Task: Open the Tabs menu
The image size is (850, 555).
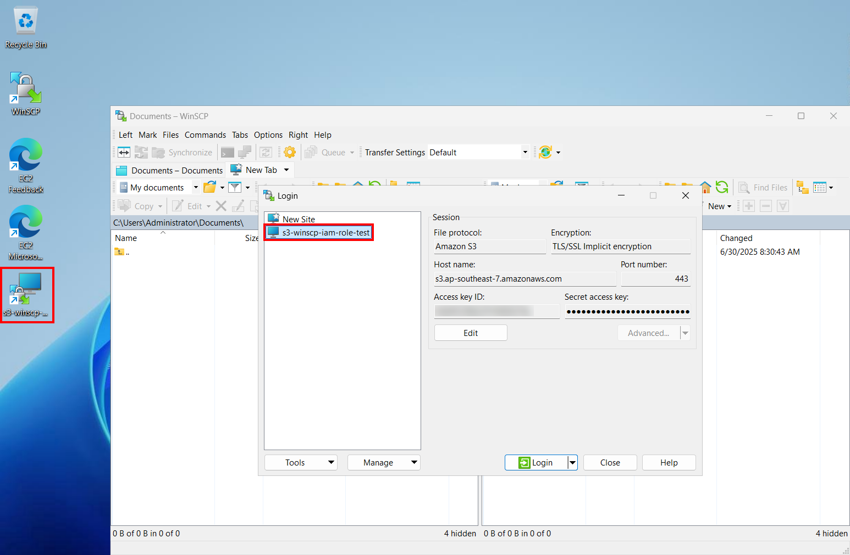Action: coord(240,134)
